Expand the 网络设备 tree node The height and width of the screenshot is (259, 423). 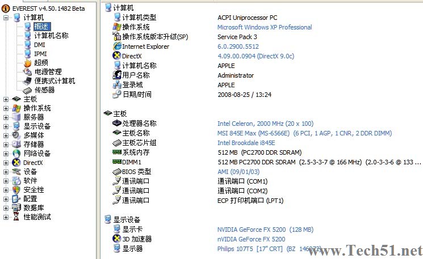6,154
